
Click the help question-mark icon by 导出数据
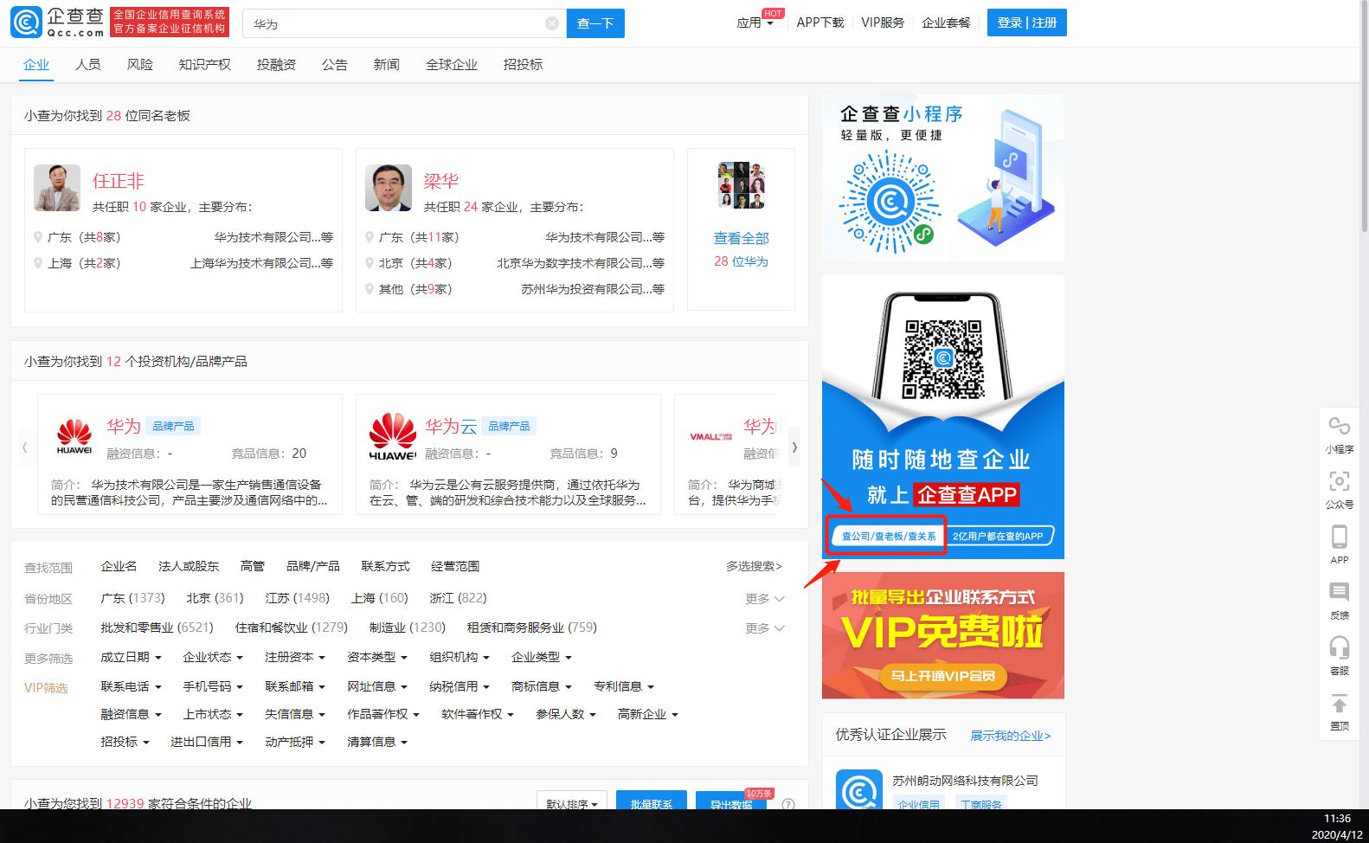click(788, 804)
